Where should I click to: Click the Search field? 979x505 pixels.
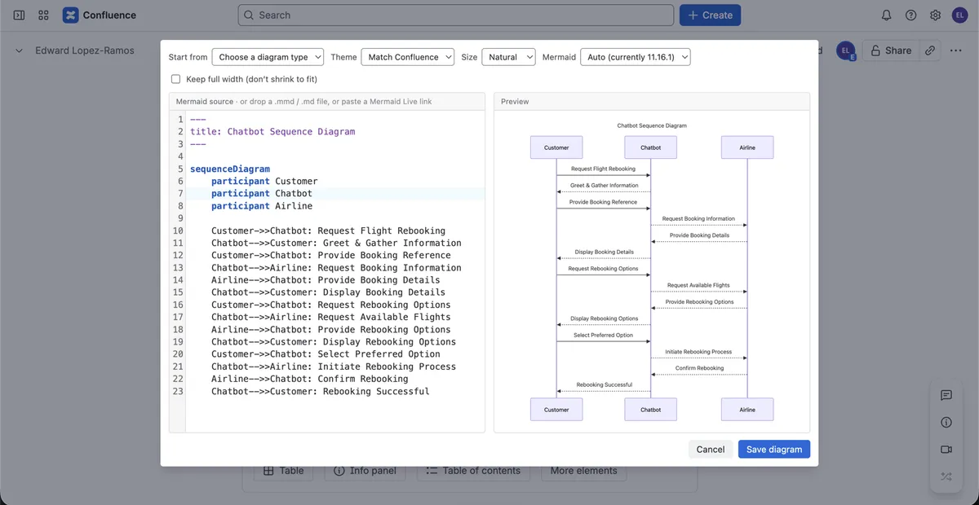pyautogui.click(x=456, y=15)
